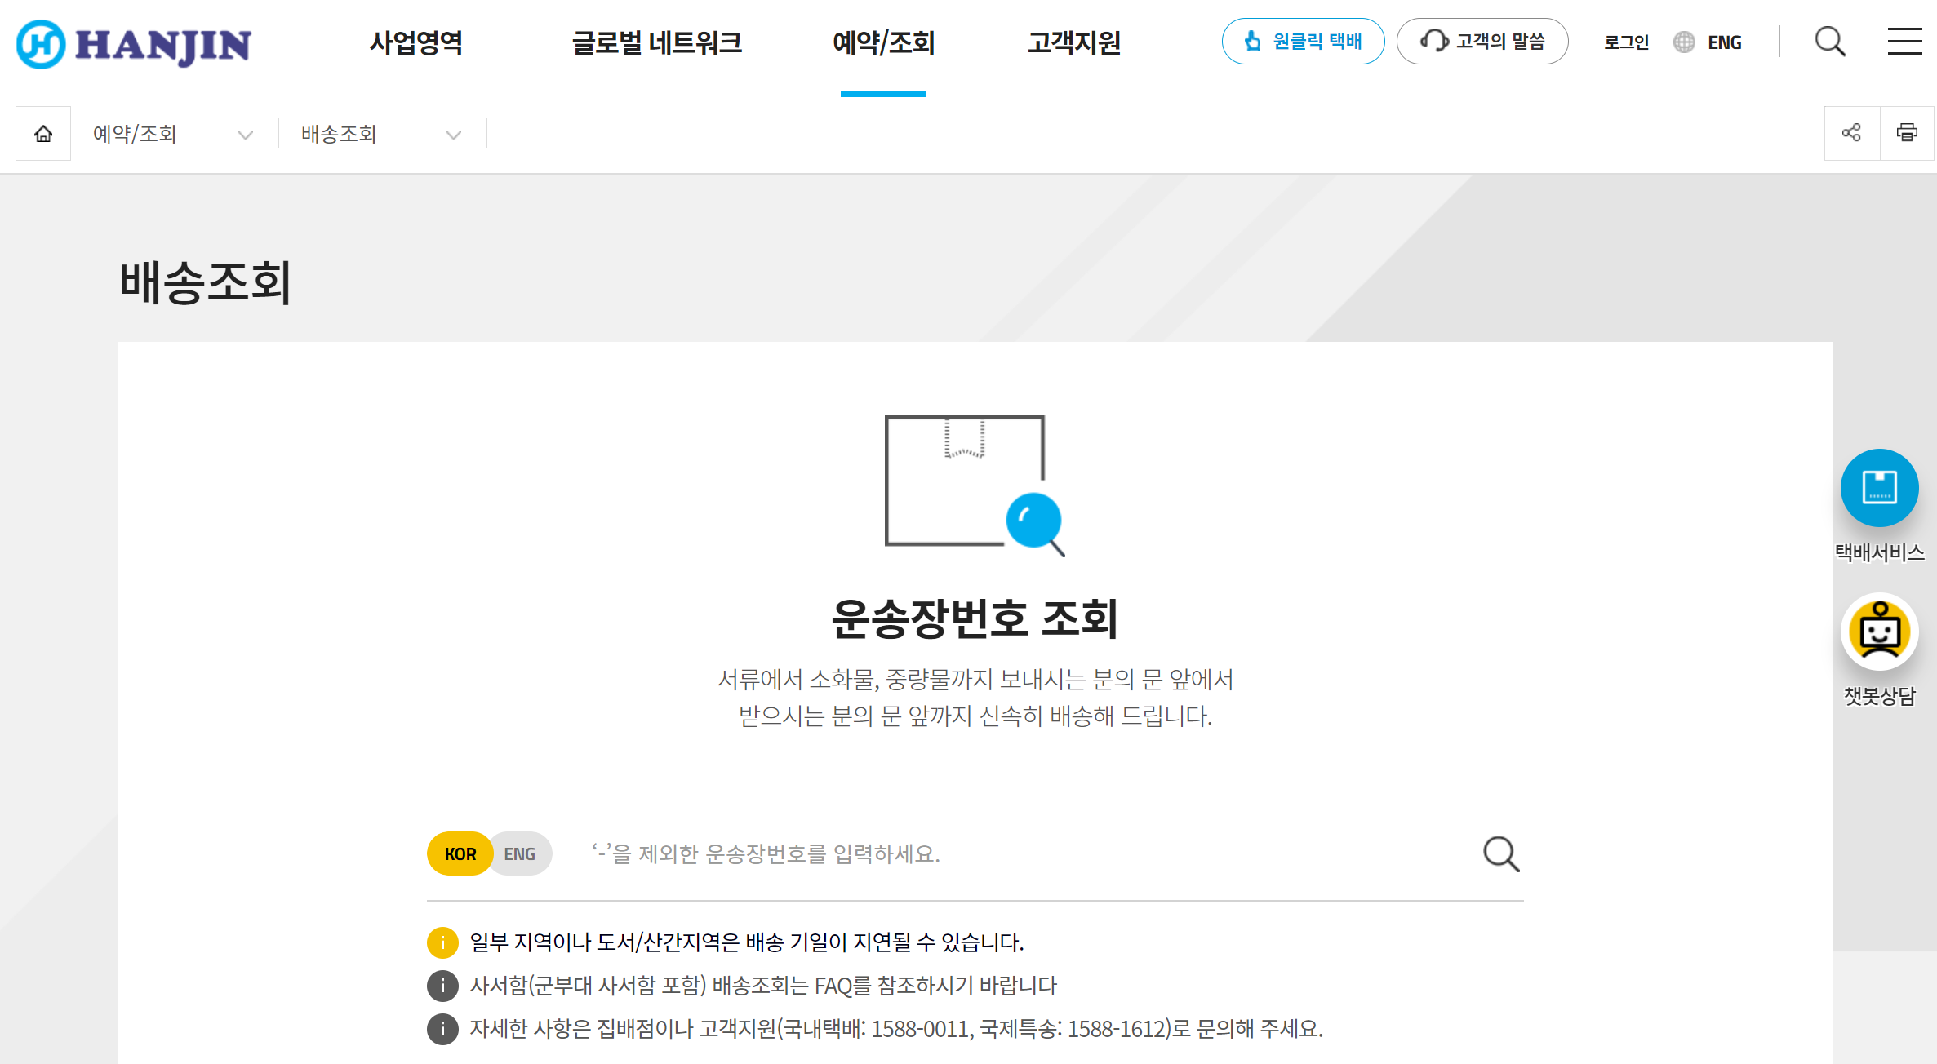Share this page via the share icon
Image resolution: width=1937 pixels, height=1064 pixels.
(1851, 132)
